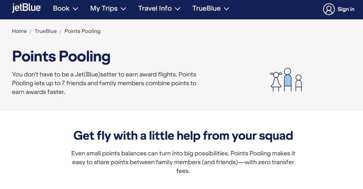Click the 'Get fly with a little help' heading
Image resolution: width=363 pixels, height=189 pixels.
(183, 136)
